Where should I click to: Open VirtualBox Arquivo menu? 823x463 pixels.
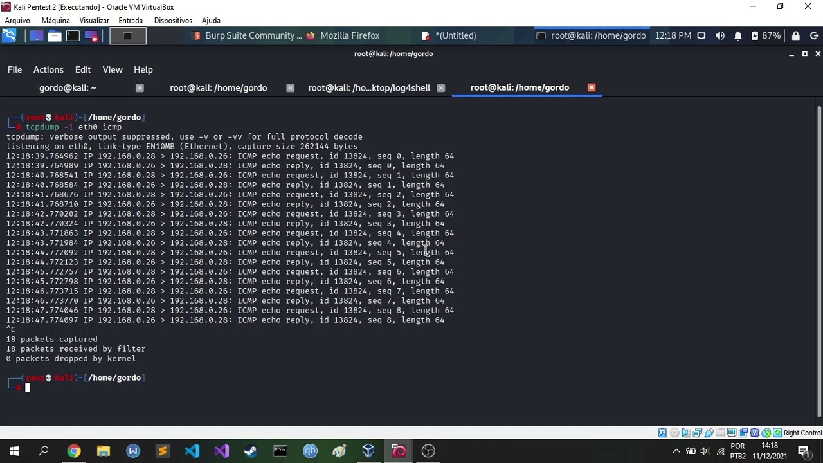pyautogui.click(x=17, y=21)
